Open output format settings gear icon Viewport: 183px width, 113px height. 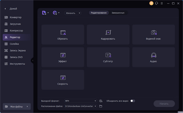pos(101,101)
